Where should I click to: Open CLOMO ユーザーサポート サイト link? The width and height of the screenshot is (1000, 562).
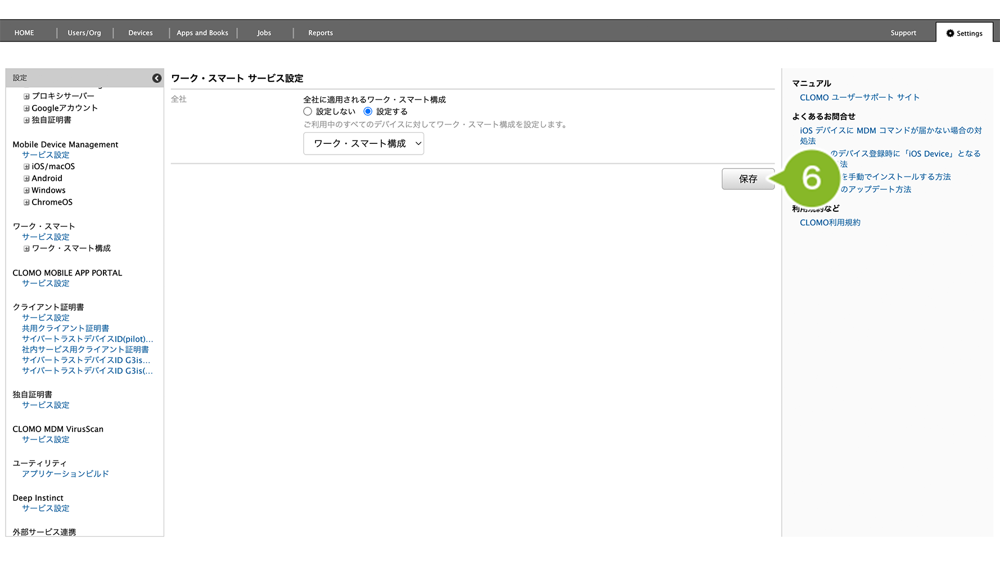859,98
